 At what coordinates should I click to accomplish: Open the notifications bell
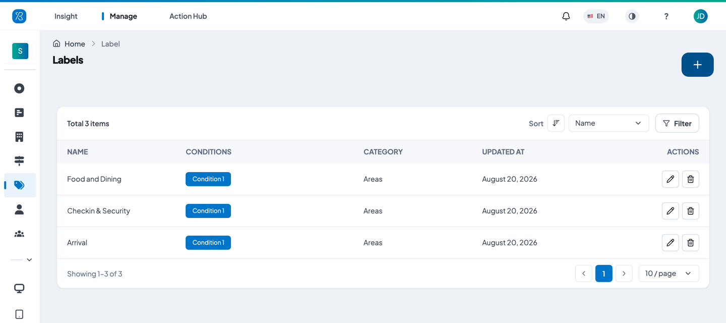[566, 16]
